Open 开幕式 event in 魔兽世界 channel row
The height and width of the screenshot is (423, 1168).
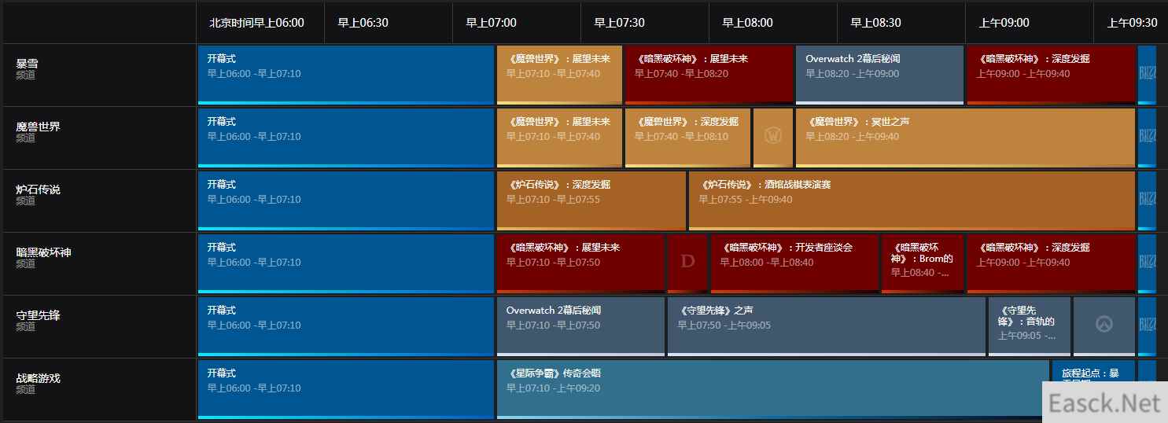[x=346, y=138]
